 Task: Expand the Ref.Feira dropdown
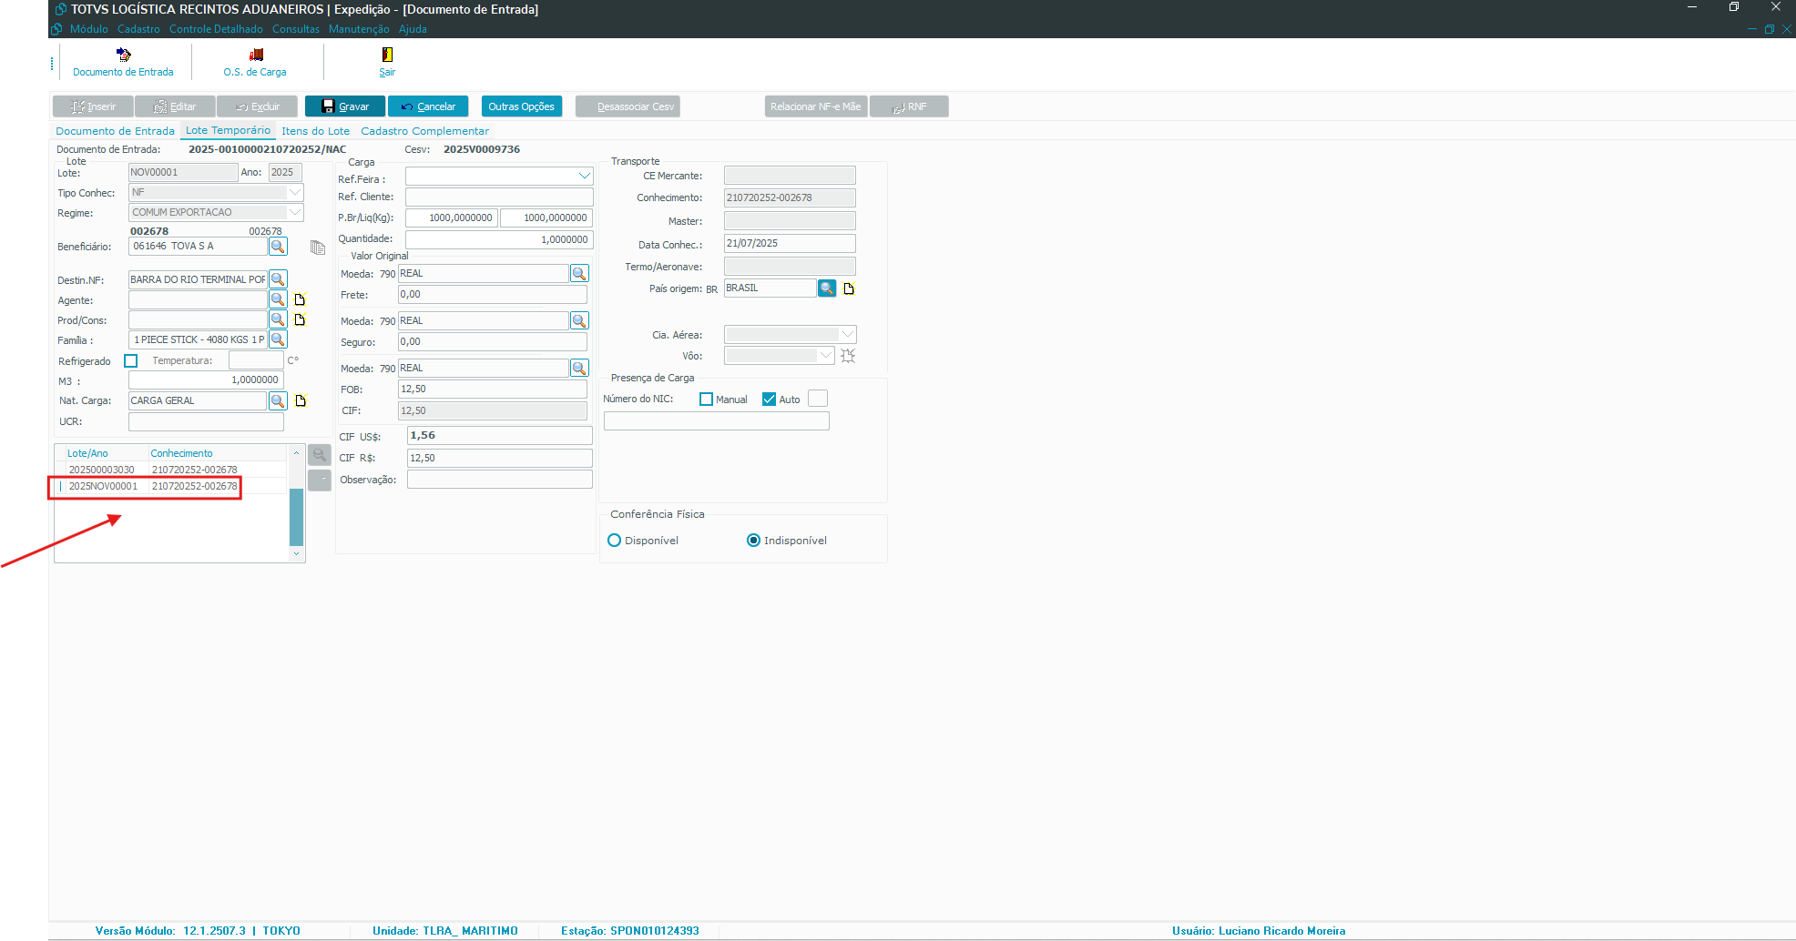[x=584, y=176]
